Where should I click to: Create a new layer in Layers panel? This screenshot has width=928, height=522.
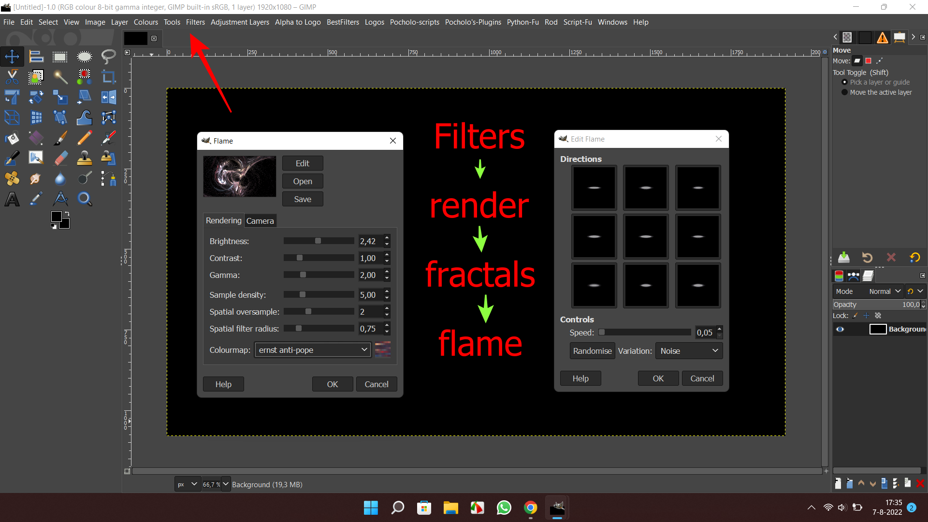point(838,483)
